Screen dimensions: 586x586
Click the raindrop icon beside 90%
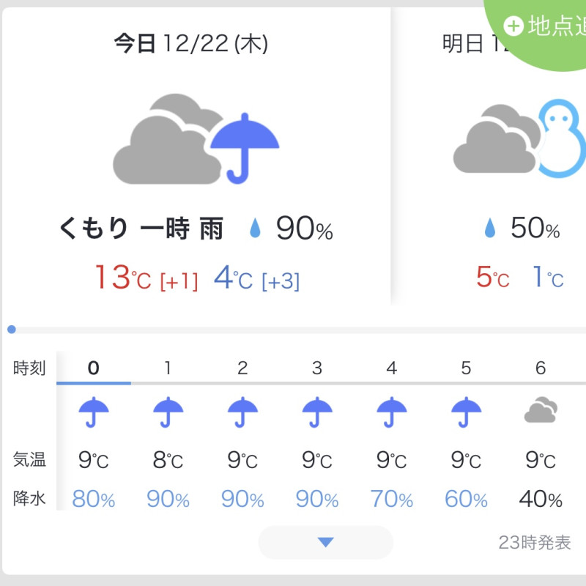[x=255, y=228]
